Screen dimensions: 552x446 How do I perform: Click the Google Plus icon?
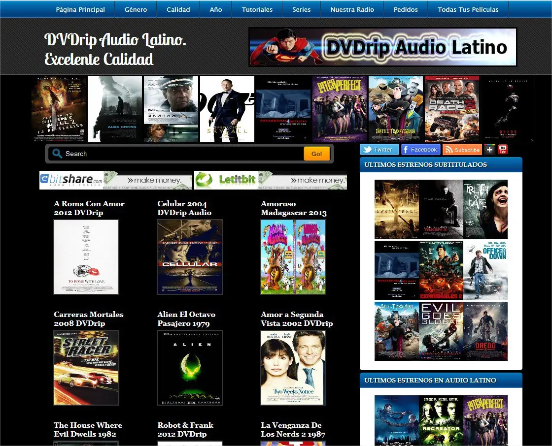tap(489, 150)
